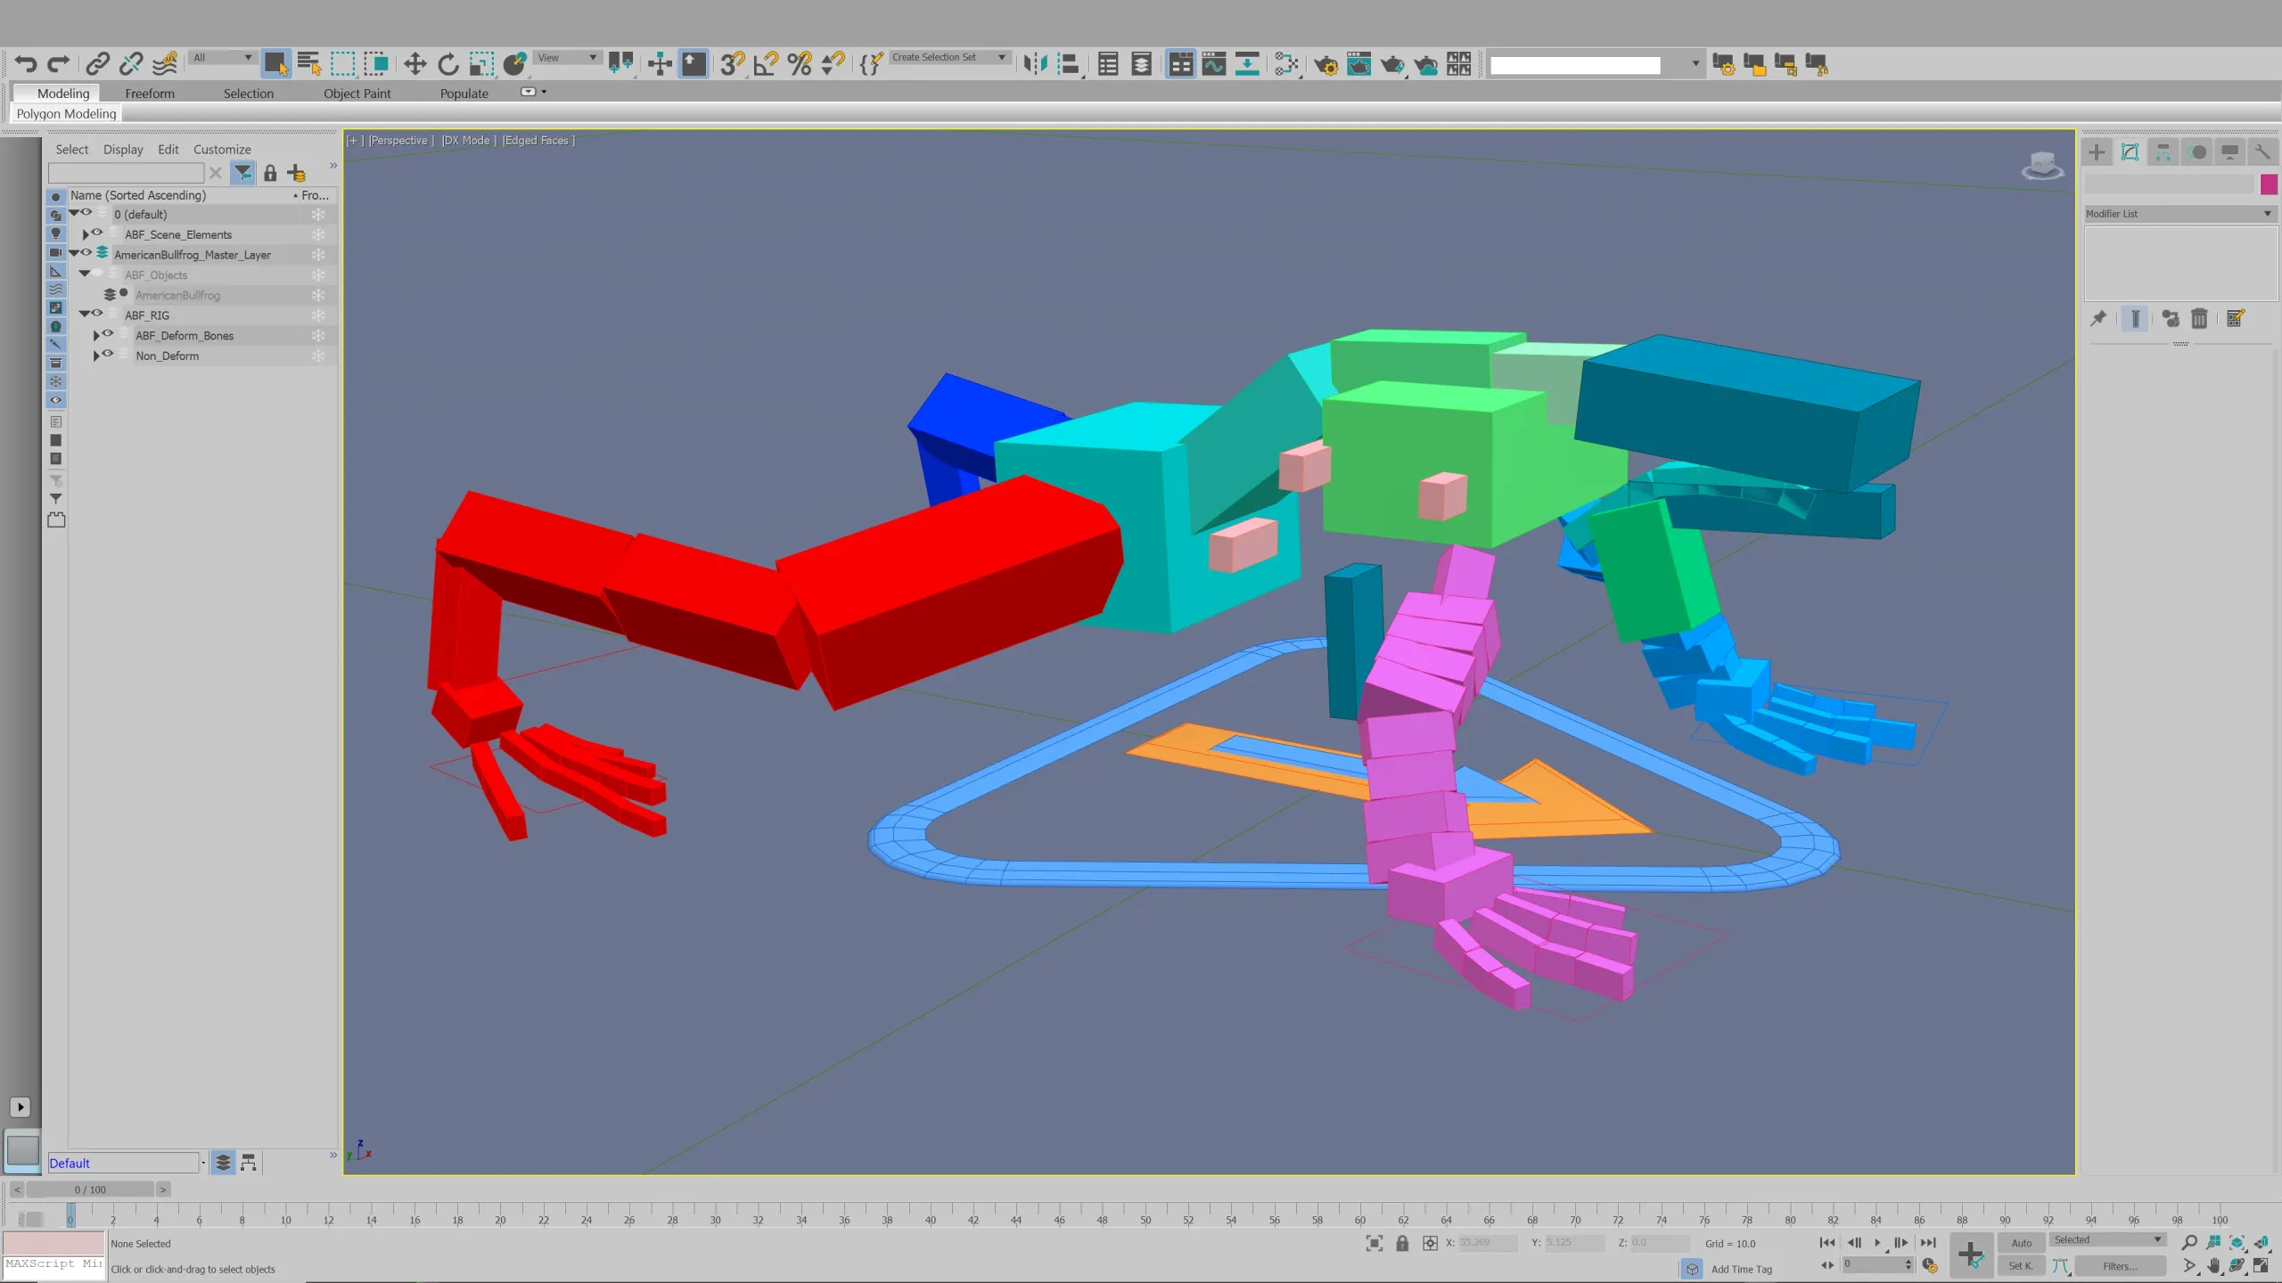The width and height of the screenshot is (2282, 1283).
Task: Toggle Window/Crossing selection mode
Action: 376,63
